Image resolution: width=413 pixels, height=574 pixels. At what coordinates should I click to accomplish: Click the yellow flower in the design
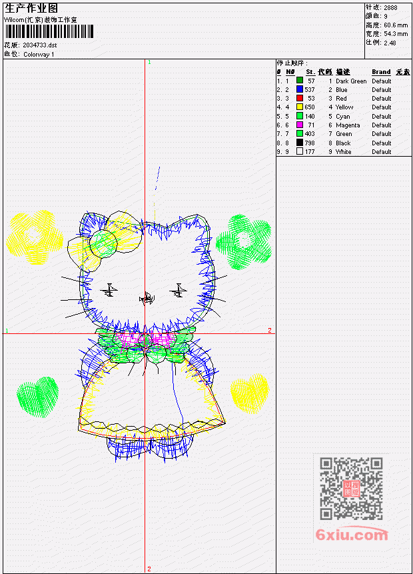tap(35, 237)
